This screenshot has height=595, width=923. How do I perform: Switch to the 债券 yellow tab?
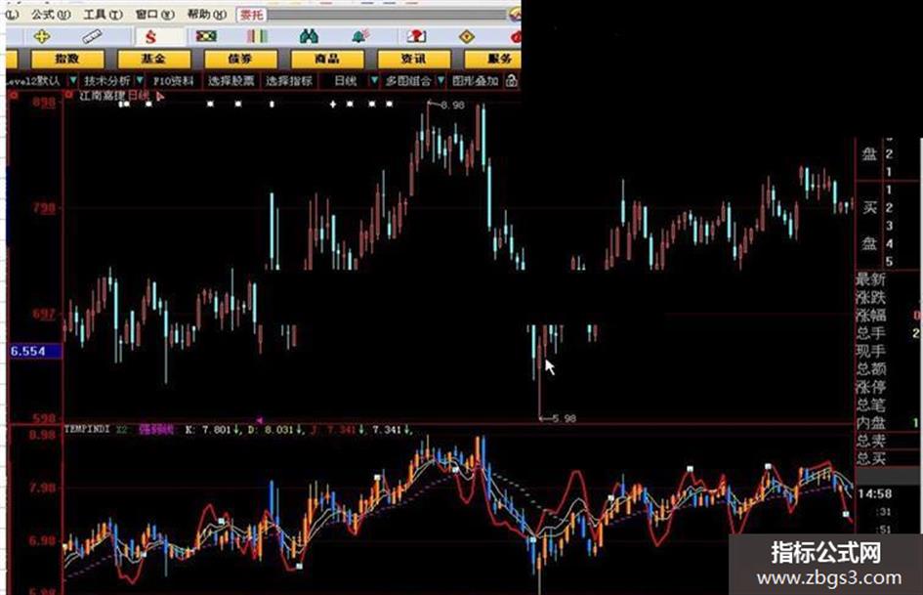coord(240,59)
